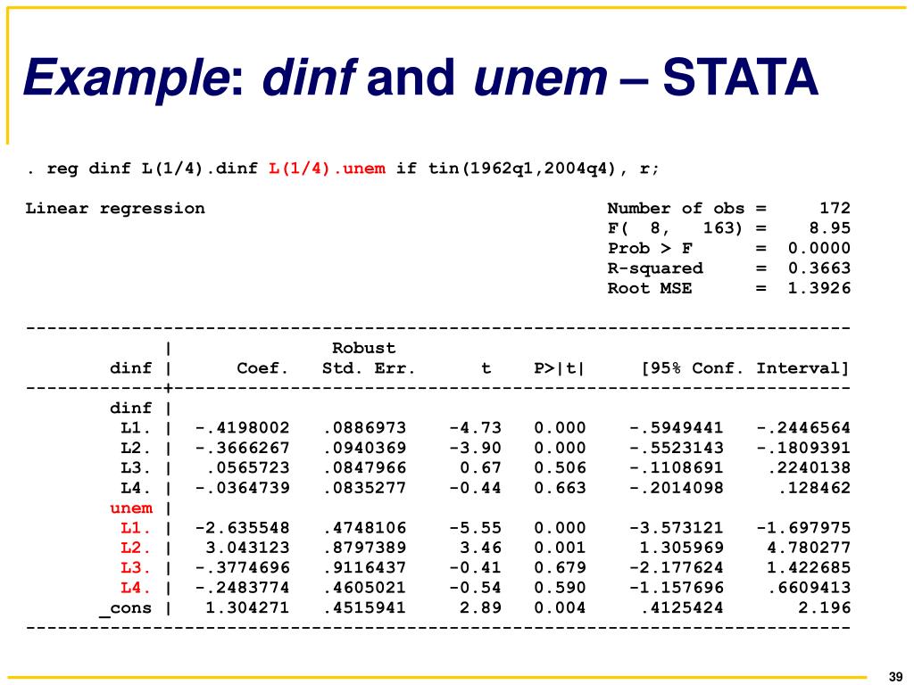Select the Number of obs value 172
914x685 pixels.
835,208
